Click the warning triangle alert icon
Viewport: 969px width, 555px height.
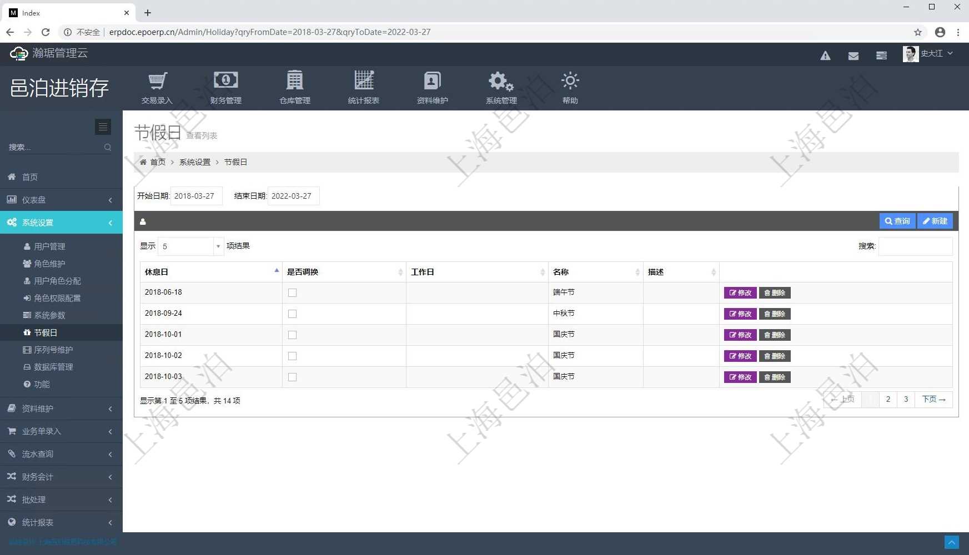coord(825,56)
